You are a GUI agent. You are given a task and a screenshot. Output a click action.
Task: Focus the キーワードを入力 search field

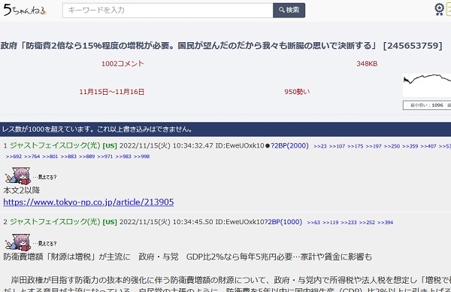pyautogui.click(x=168, y=11)
